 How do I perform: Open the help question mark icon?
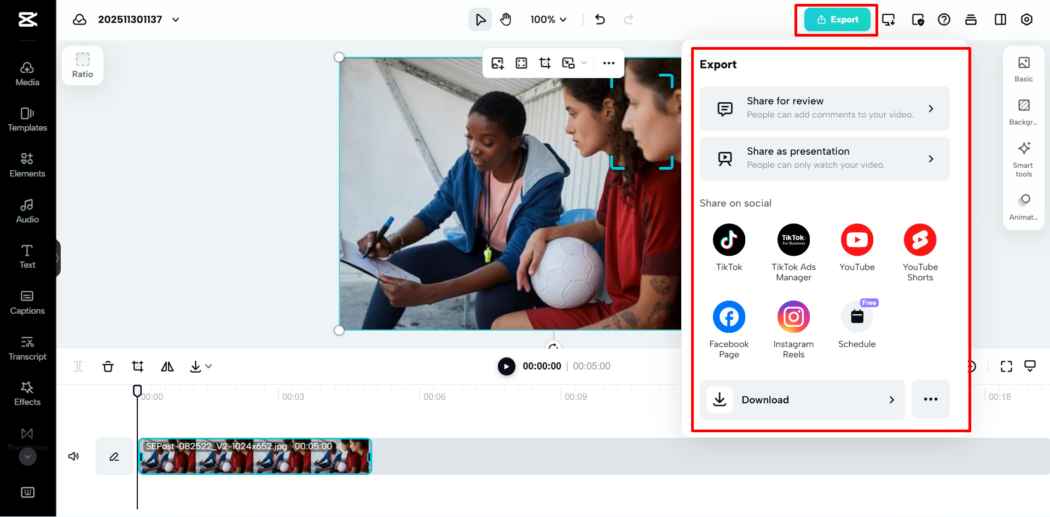coord(944,20)
